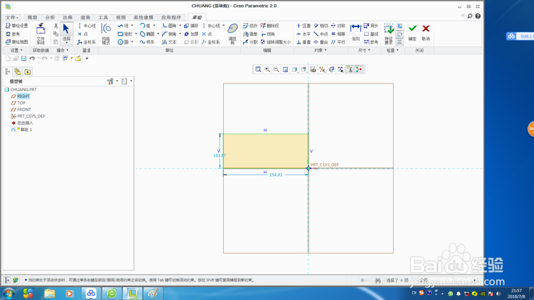Screen dimensions: 534x300
Task: Toggle the 选择 (select) arrow tool
Action: [66, 33]
